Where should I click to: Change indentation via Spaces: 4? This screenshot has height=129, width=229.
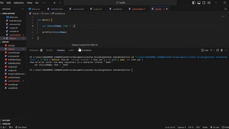(182, 127)
